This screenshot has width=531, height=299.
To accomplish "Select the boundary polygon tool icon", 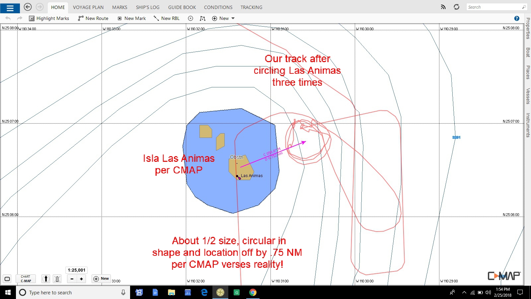I will click(202, 18).
